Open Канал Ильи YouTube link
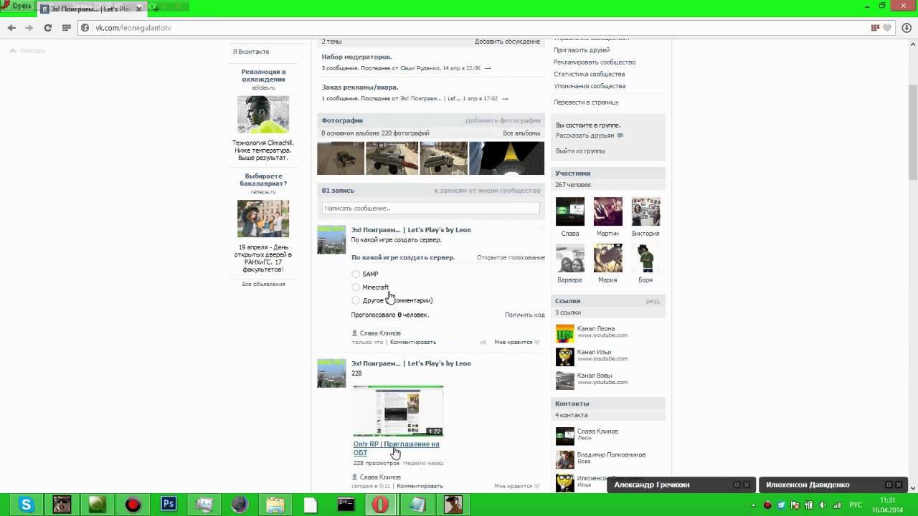918x516 pixels. coord(594,352)
